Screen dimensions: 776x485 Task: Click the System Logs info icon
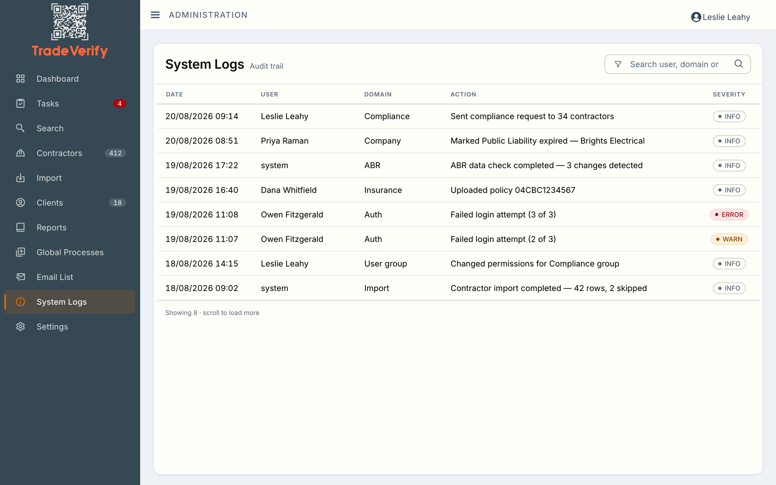(x=20, y=302)
